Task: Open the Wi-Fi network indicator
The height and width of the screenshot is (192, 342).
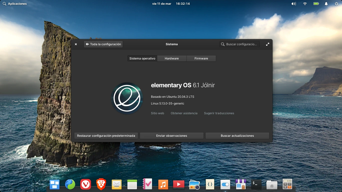Action: [305, 4]
